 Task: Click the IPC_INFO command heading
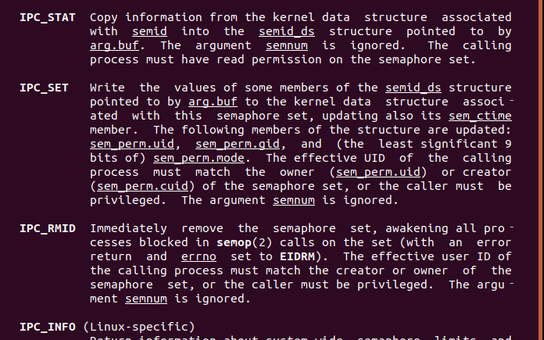pos(48,327)
